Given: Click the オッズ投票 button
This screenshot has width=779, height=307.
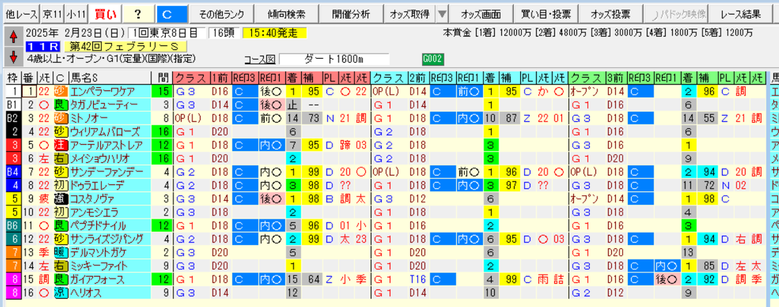Looking at the screenshot, I should [611, 14].
